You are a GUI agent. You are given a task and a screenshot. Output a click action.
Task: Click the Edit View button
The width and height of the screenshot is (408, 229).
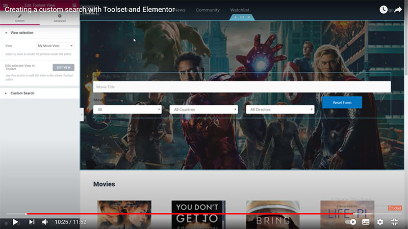click(63, 68)
